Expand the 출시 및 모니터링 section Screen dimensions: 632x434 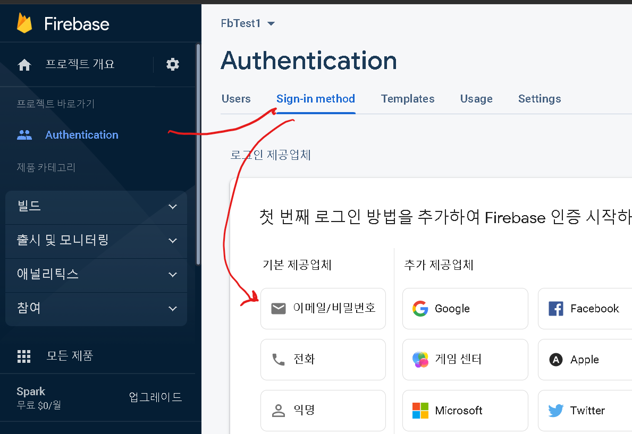coord(96,241)
